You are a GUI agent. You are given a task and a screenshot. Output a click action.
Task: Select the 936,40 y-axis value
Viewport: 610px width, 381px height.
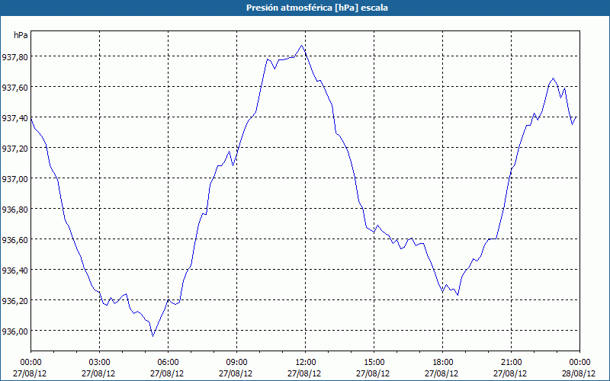pyautogui.click(x=14, y=271)
